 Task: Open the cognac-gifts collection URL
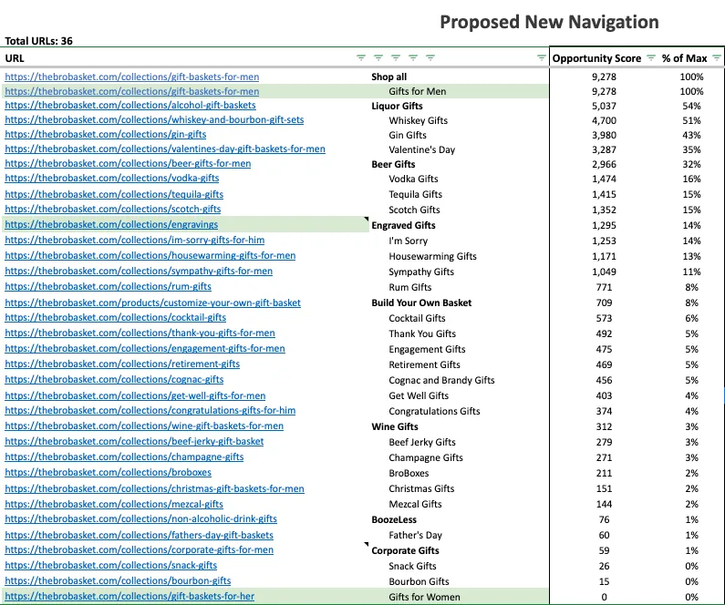pyautogui.click(x=114, y=380)
